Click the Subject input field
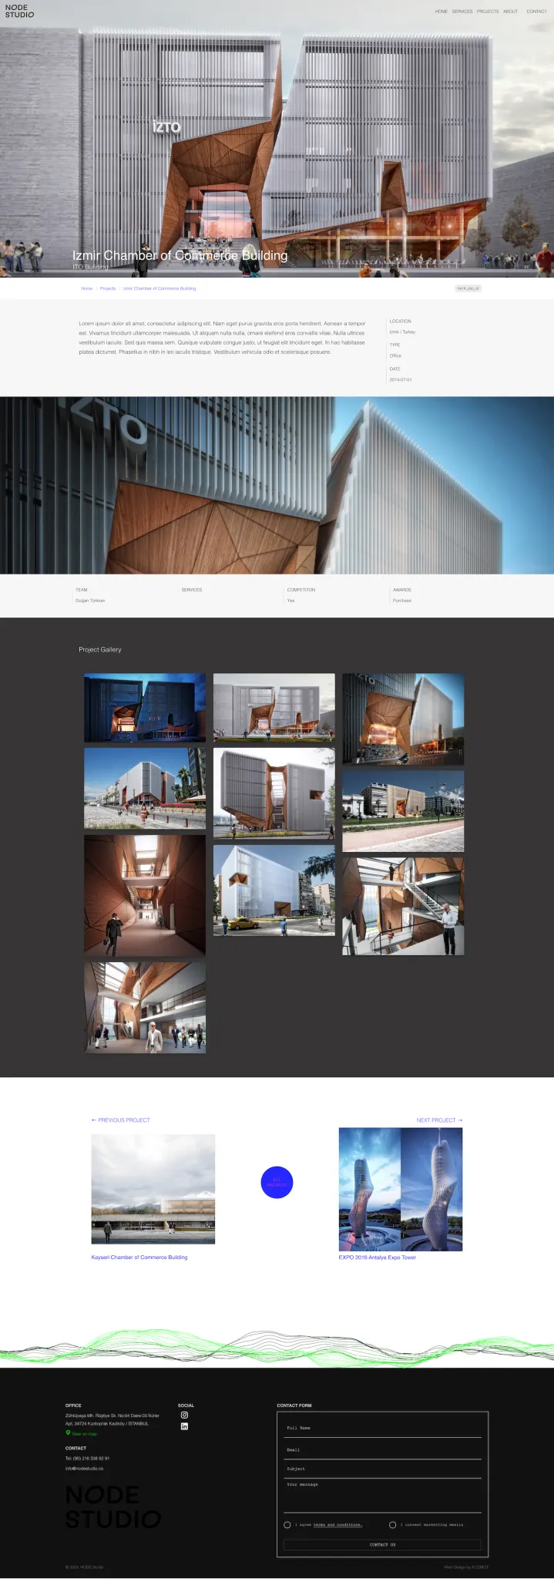This screenshot has height=1579, width=554. pos(382,1469)
